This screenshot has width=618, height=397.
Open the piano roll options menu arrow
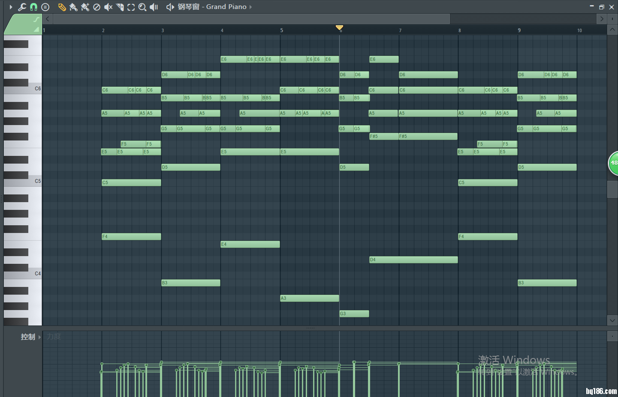[x=11, y=7]
